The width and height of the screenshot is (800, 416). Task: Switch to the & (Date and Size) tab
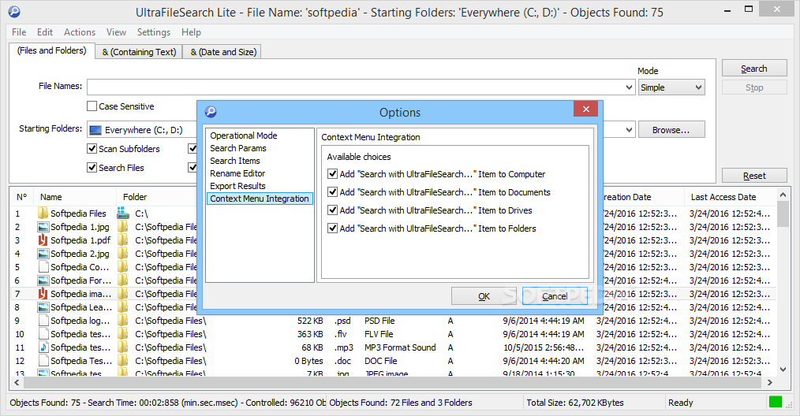point(223,52)
